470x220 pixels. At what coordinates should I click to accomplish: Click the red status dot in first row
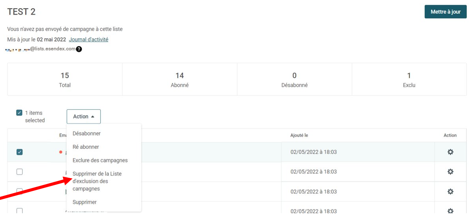(61, 152)
